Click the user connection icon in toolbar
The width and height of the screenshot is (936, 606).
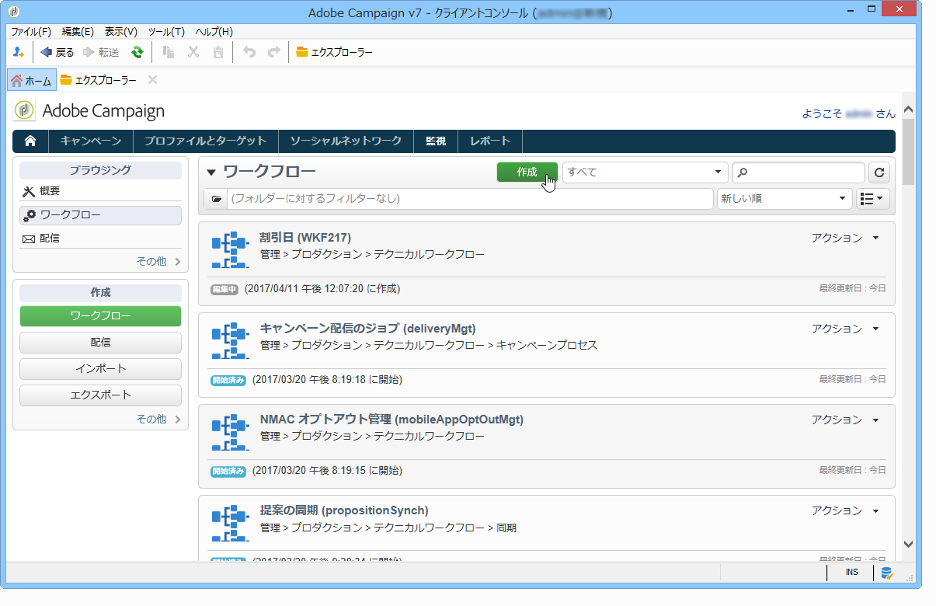tap(19, 52)
